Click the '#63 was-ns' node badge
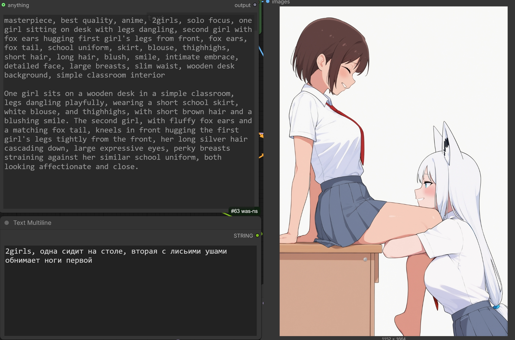The width and height of the screenshot is (515, 340). tap(244, 211)
